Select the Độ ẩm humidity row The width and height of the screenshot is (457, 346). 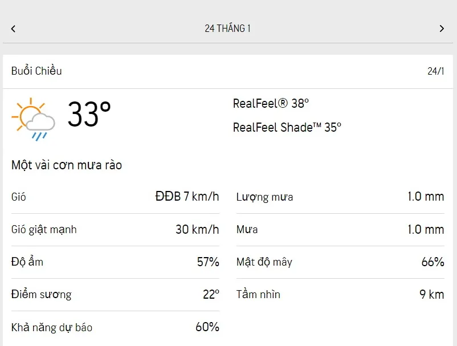coord(115,262)
